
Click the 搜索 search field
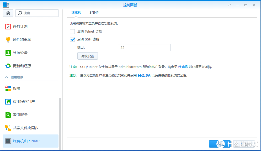click(x=37, y=13)
